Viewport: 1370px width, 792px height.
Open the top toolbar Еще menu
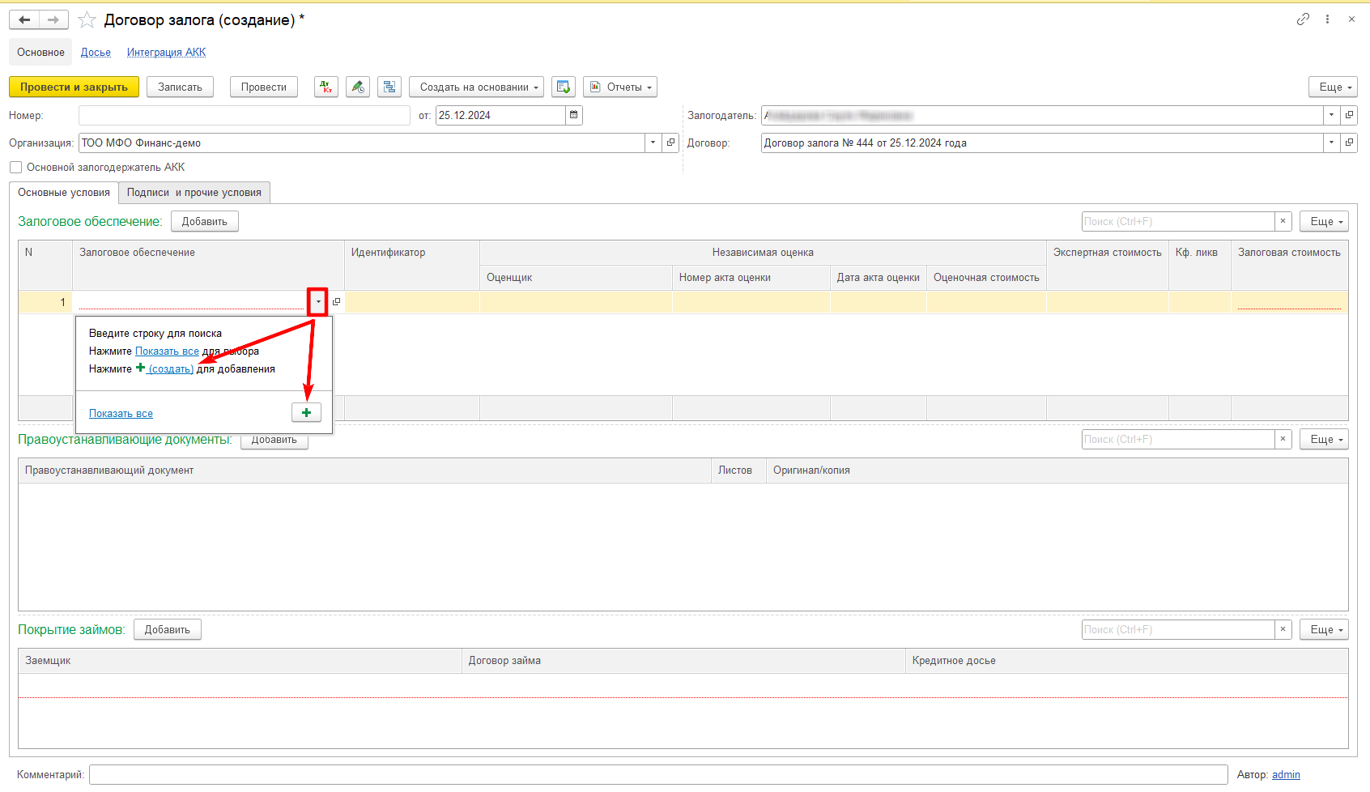1333,87
